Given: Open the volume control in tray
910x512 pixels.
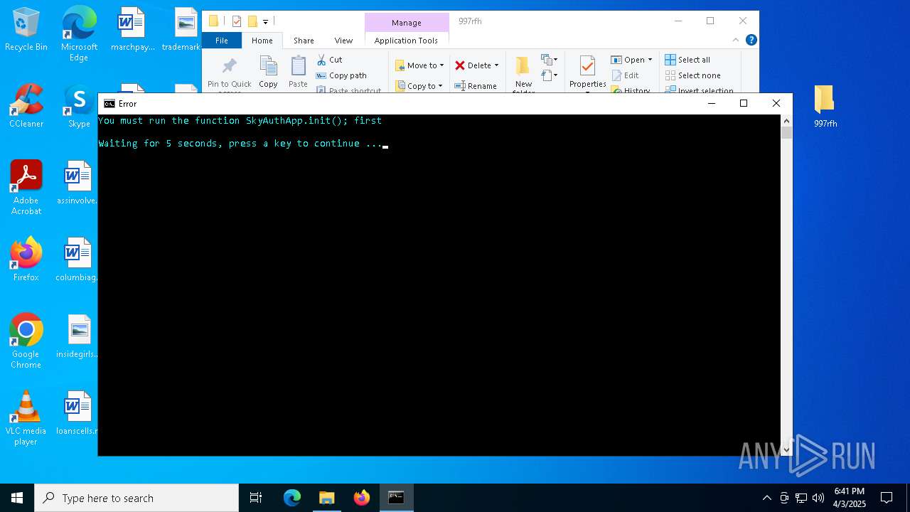Looking at the screenshot, I should 818,498.
